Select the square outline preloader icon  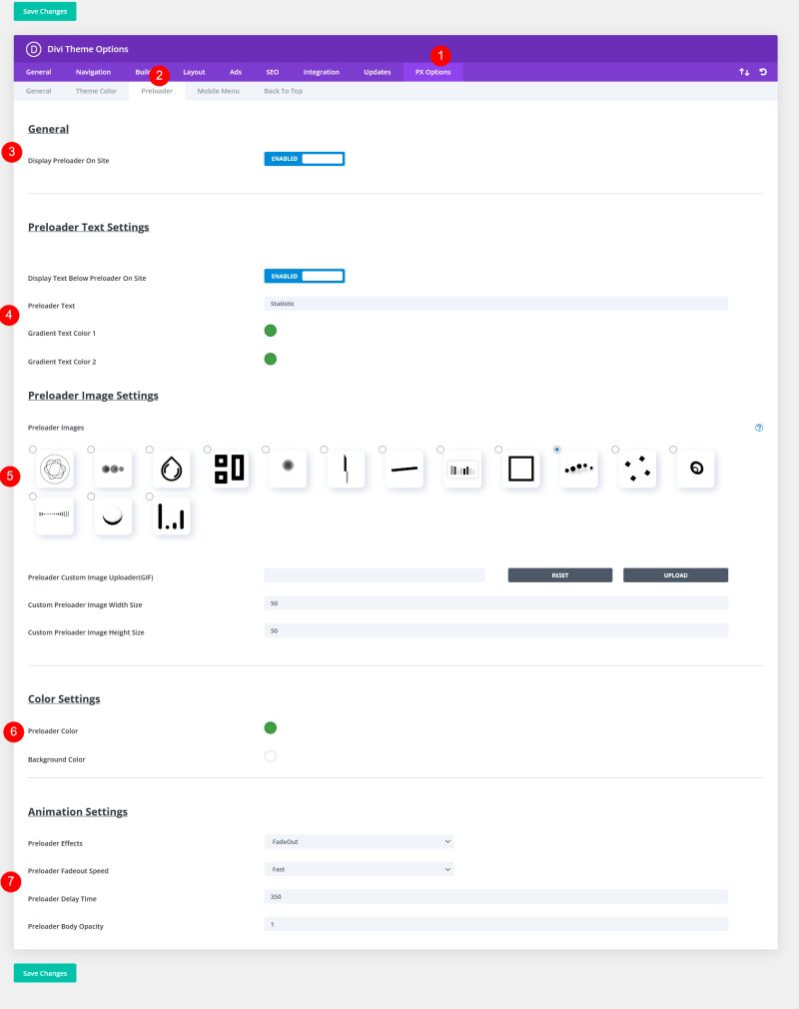[519, 469]
